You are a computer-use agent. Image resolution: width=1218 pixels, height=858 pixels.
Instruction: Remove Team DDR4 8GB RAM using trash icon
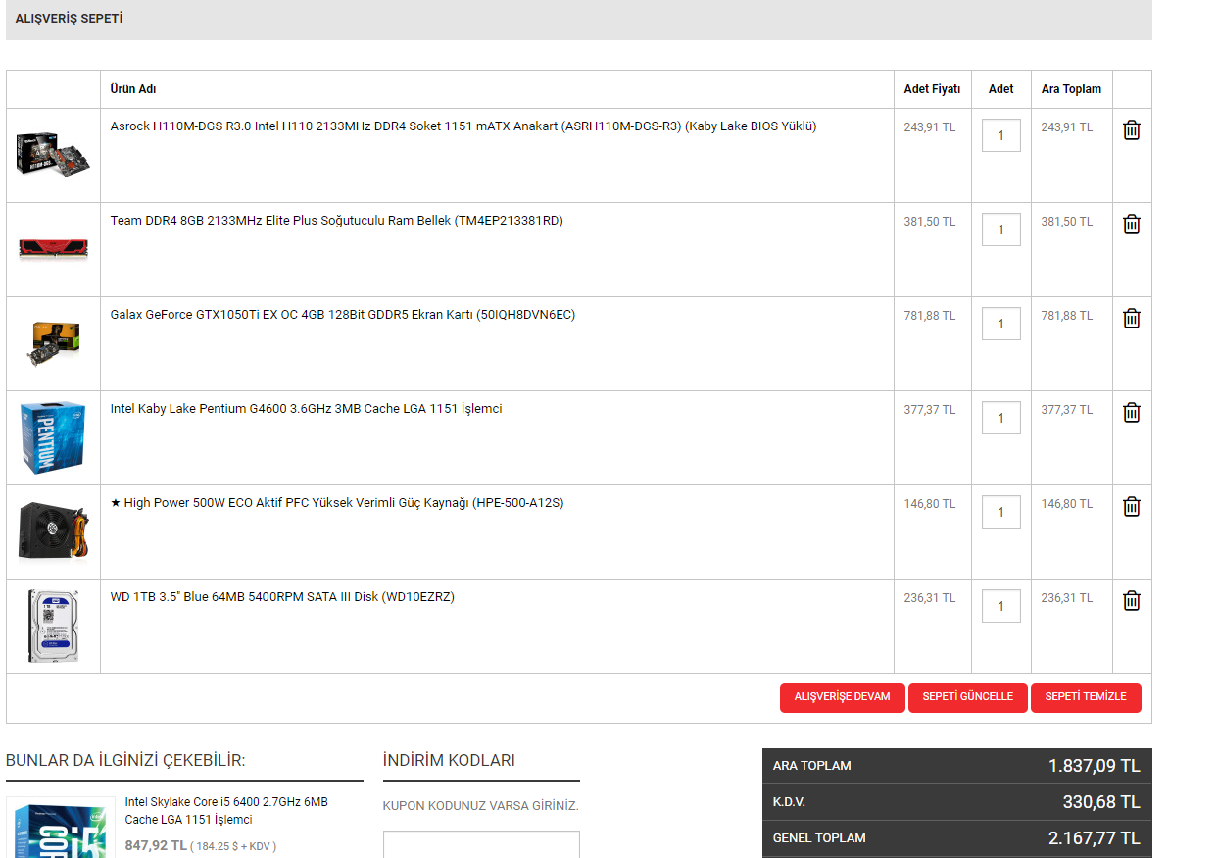click(1131, 225)
